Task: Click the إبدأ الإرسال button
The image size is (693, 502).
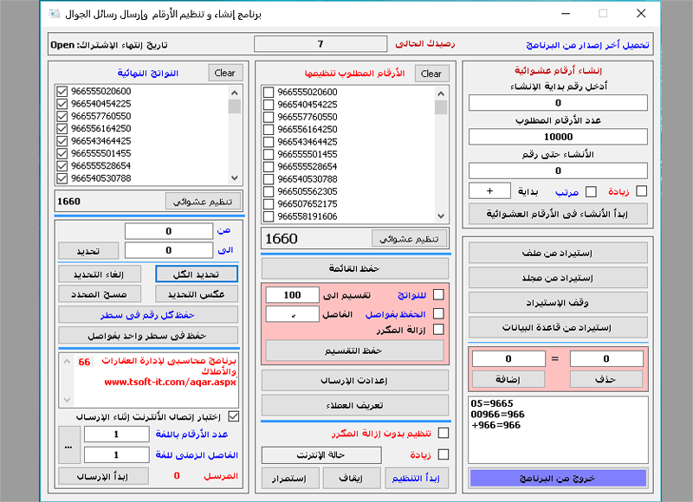Action: [103, 476]
